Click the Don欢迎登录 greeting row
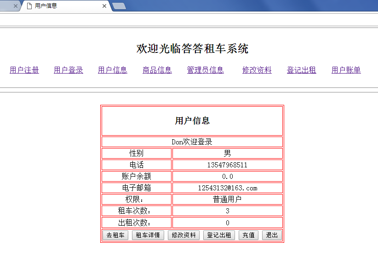This screenshot has height=263, width=378. 192,142
